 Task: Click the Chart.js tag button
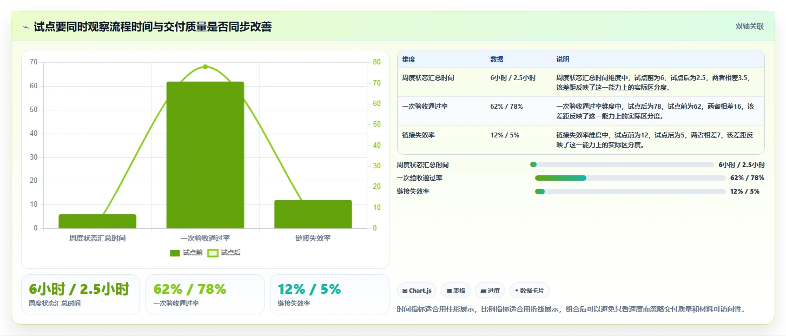pos(417,291)
